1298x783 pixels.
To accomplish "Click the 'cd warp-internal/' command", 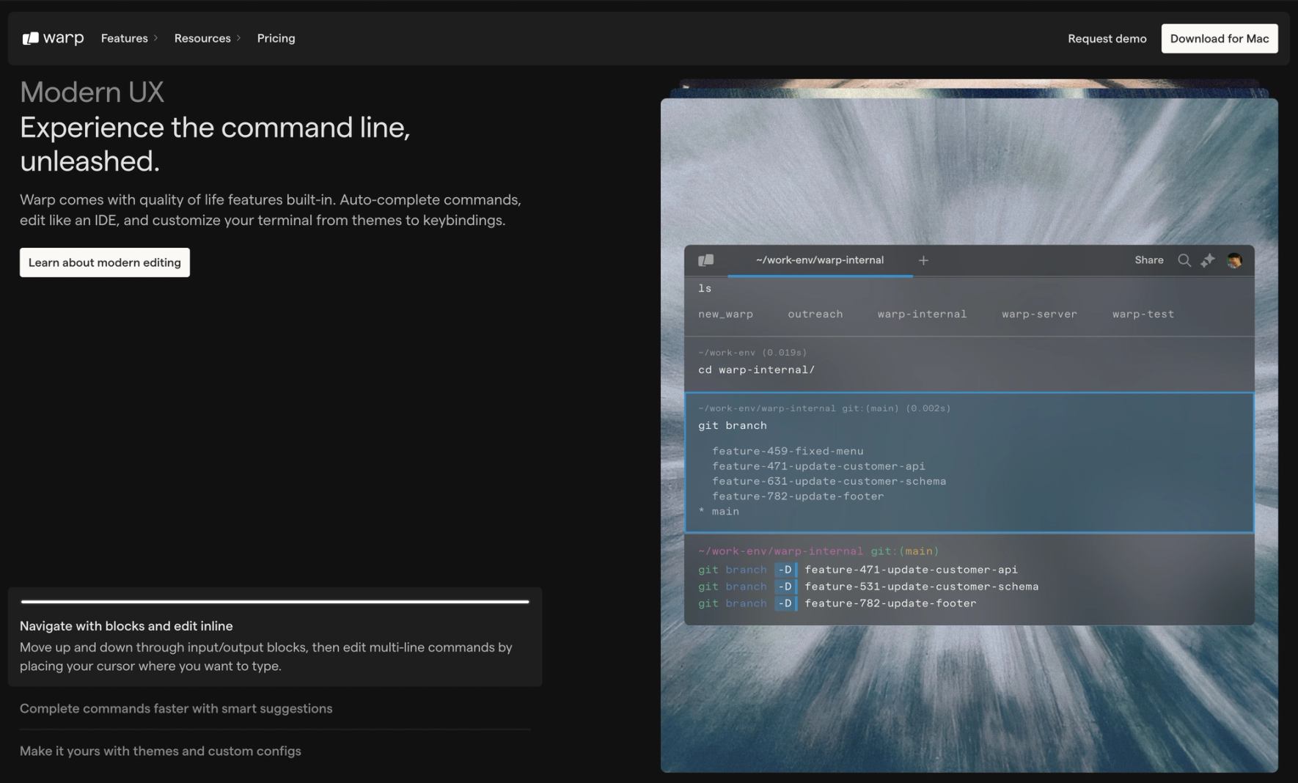I will [756, 370].
